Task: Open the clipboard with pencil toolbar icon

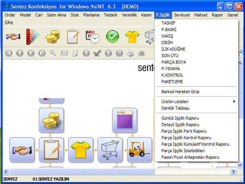Action: (x=73, y=36)
